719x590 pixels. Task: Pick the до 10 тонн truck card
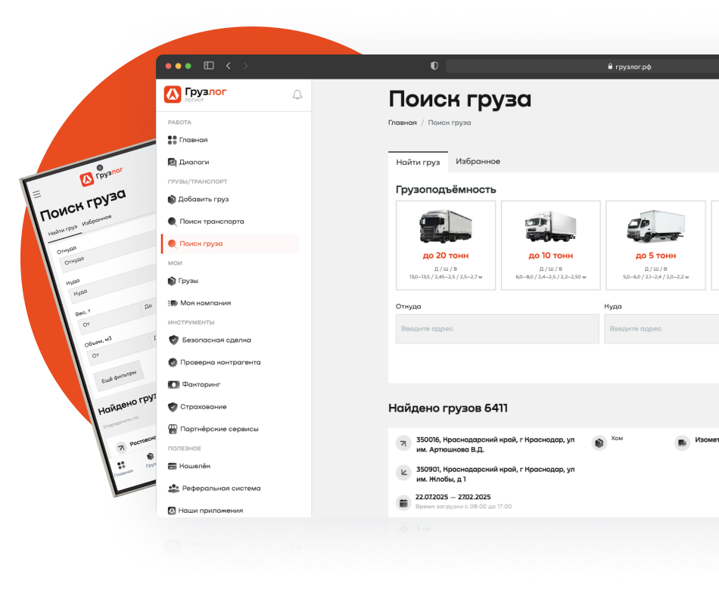click(x=550, y=244)
